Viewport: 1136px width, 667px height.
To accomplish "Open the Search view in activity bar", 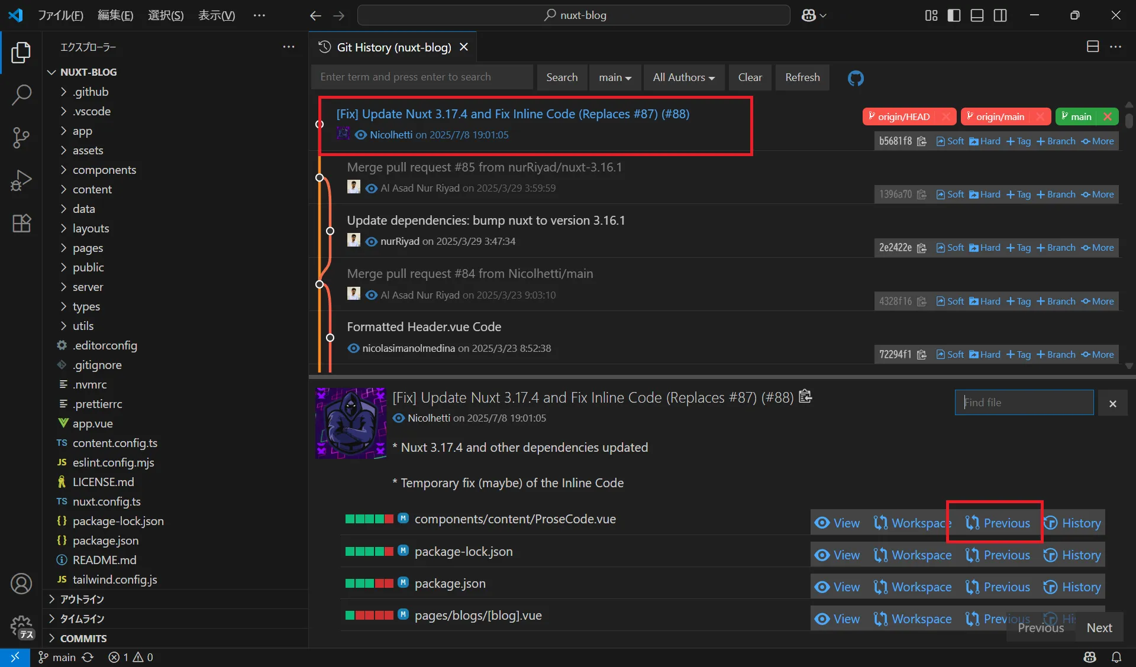I will point(21,95).
